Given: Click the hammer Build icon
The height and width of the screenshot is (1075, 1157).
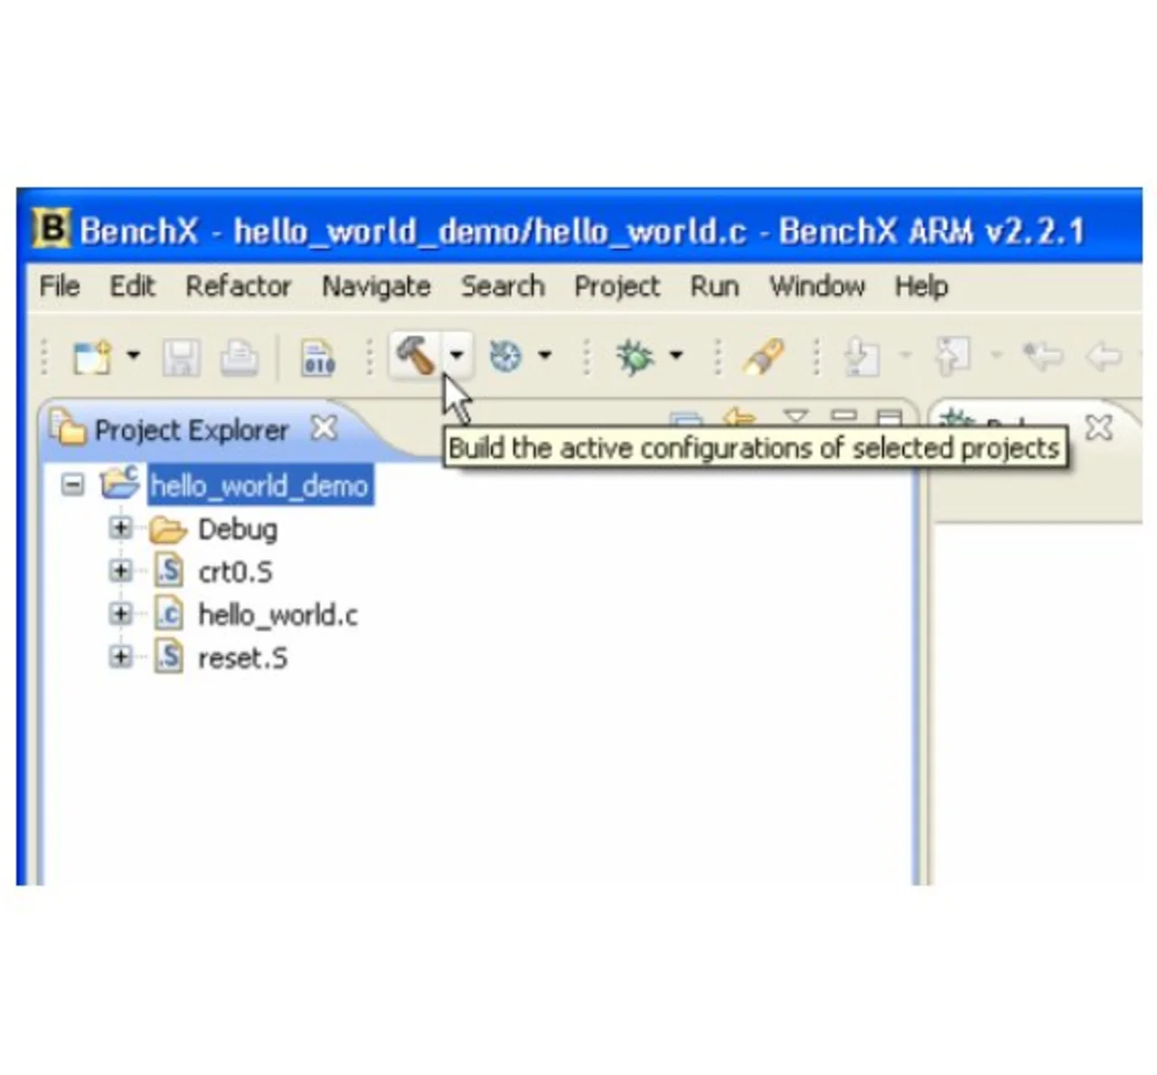Looking at the screenshot, I should (x=415, y=355).
